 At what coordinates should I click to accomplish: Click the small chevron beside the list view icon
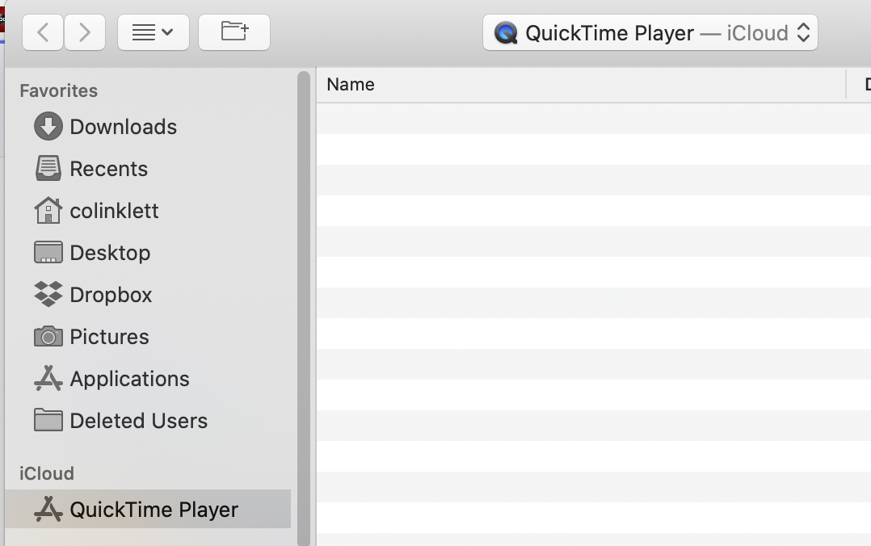tap(167, 32)
